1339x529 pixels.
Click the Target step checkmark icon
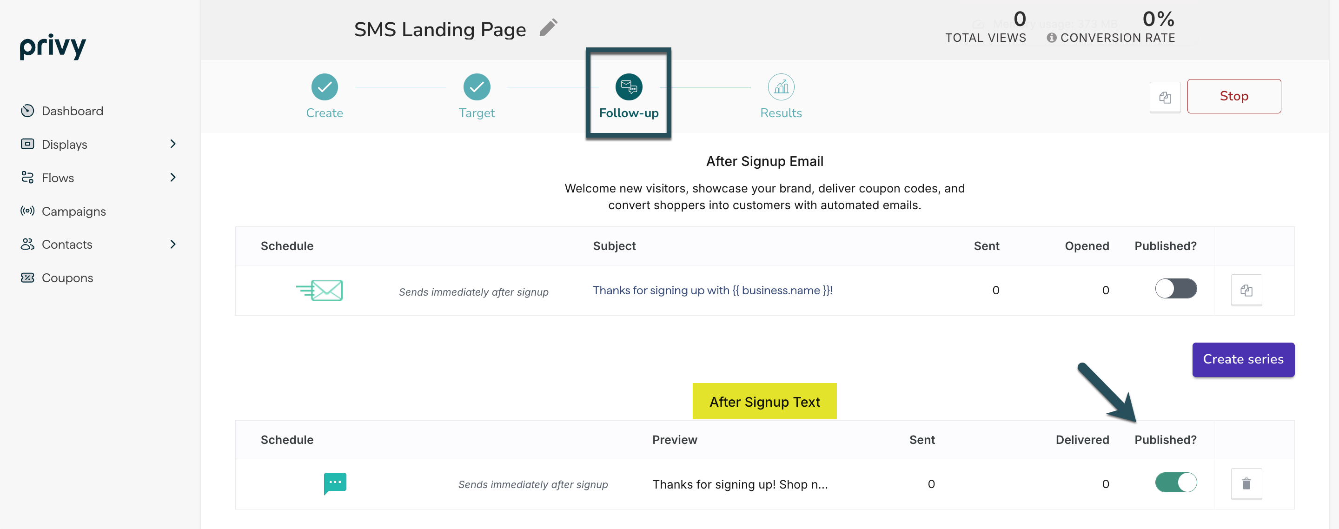476,87
